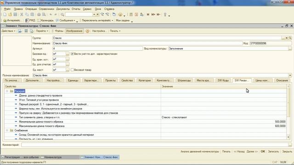Click the New document icon in main toolbar
Screen dimensions: 294x165
click(x=5, y=14)
